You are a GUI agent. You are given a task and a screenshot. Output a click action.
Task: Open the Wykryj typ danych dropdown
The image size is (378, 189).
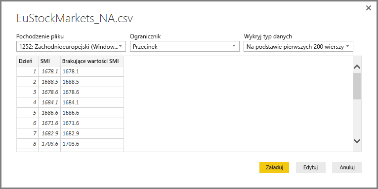pos(298,46)
